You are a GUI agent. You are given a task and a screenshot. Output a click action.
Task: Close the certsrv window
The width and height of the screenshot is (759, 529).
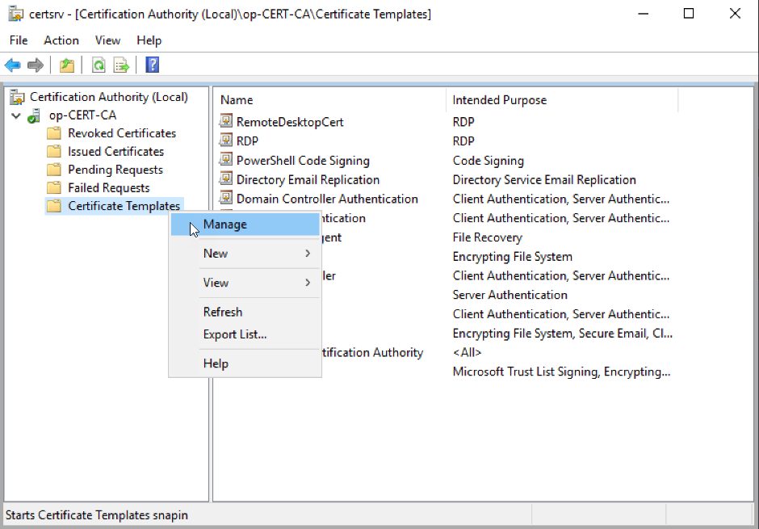click(x=735, y=14)
